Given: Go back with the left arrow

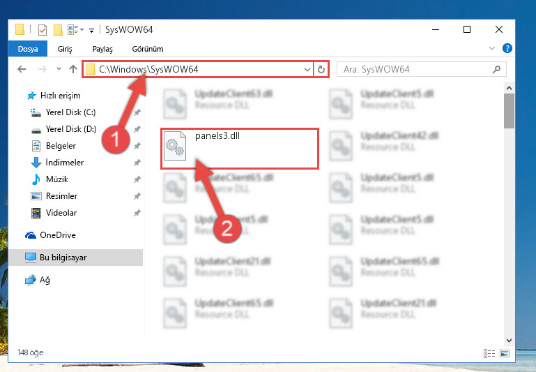Looking at the screenshot, I should click(x=22, y=69).
